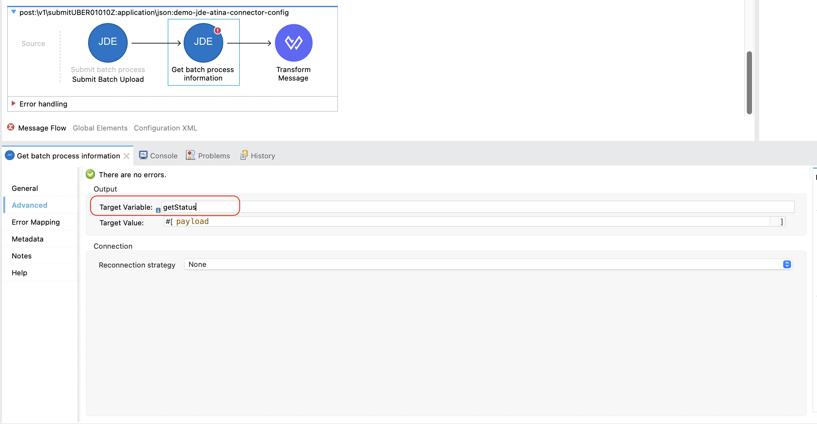817x424 pixels.
Task: Open the Metadata section
Action: tap(28, 239)
